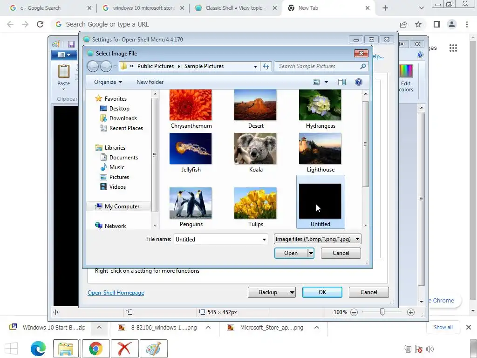Bookmark this page with star icon
This screenshot has width=477, height=358.
[418, 24]
